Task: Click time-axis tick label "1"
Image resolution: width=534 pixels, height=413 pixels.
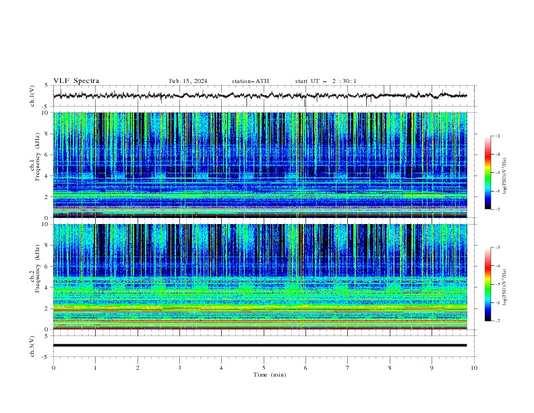Action: [x=95, y=368]
